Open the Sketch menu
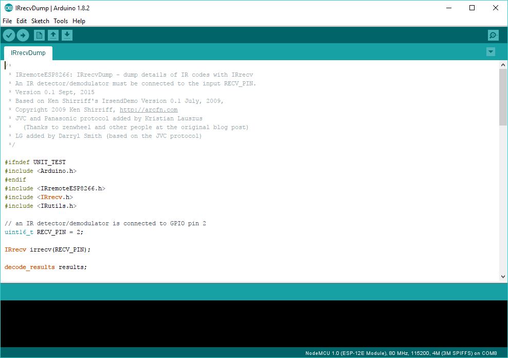Viewport: 508px width, 358px height. (40, 21)
